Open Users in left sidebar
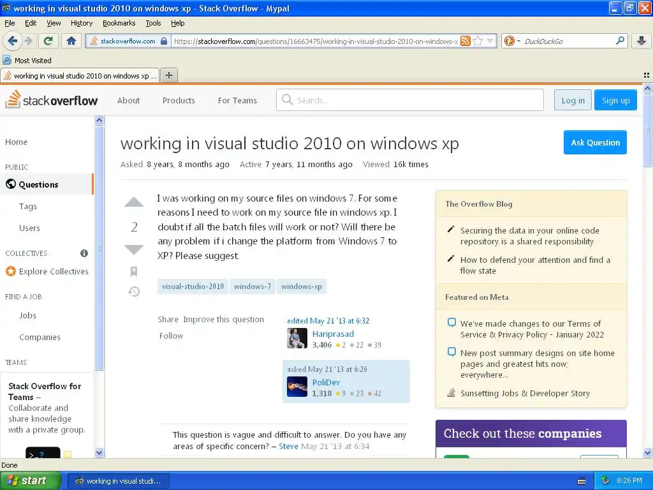 coord(29,228)
